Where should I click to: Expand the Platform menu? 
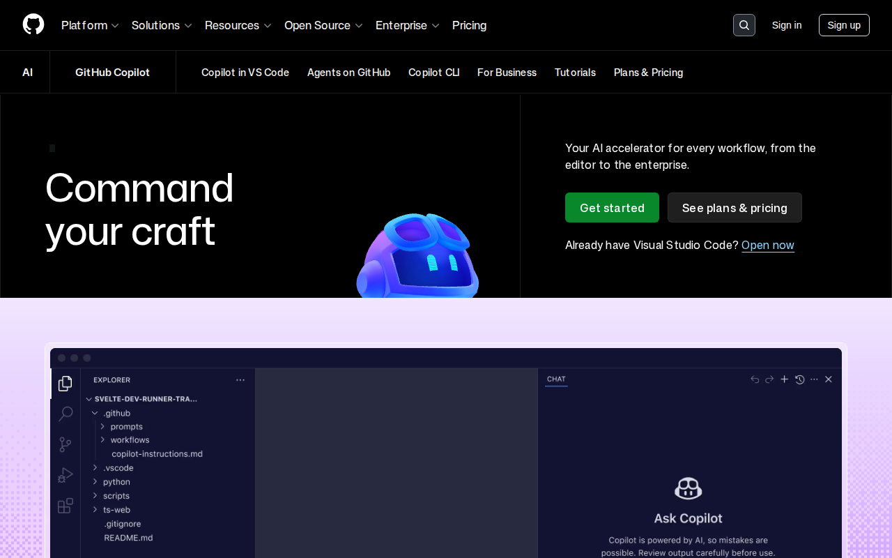[x=90, y=25]
